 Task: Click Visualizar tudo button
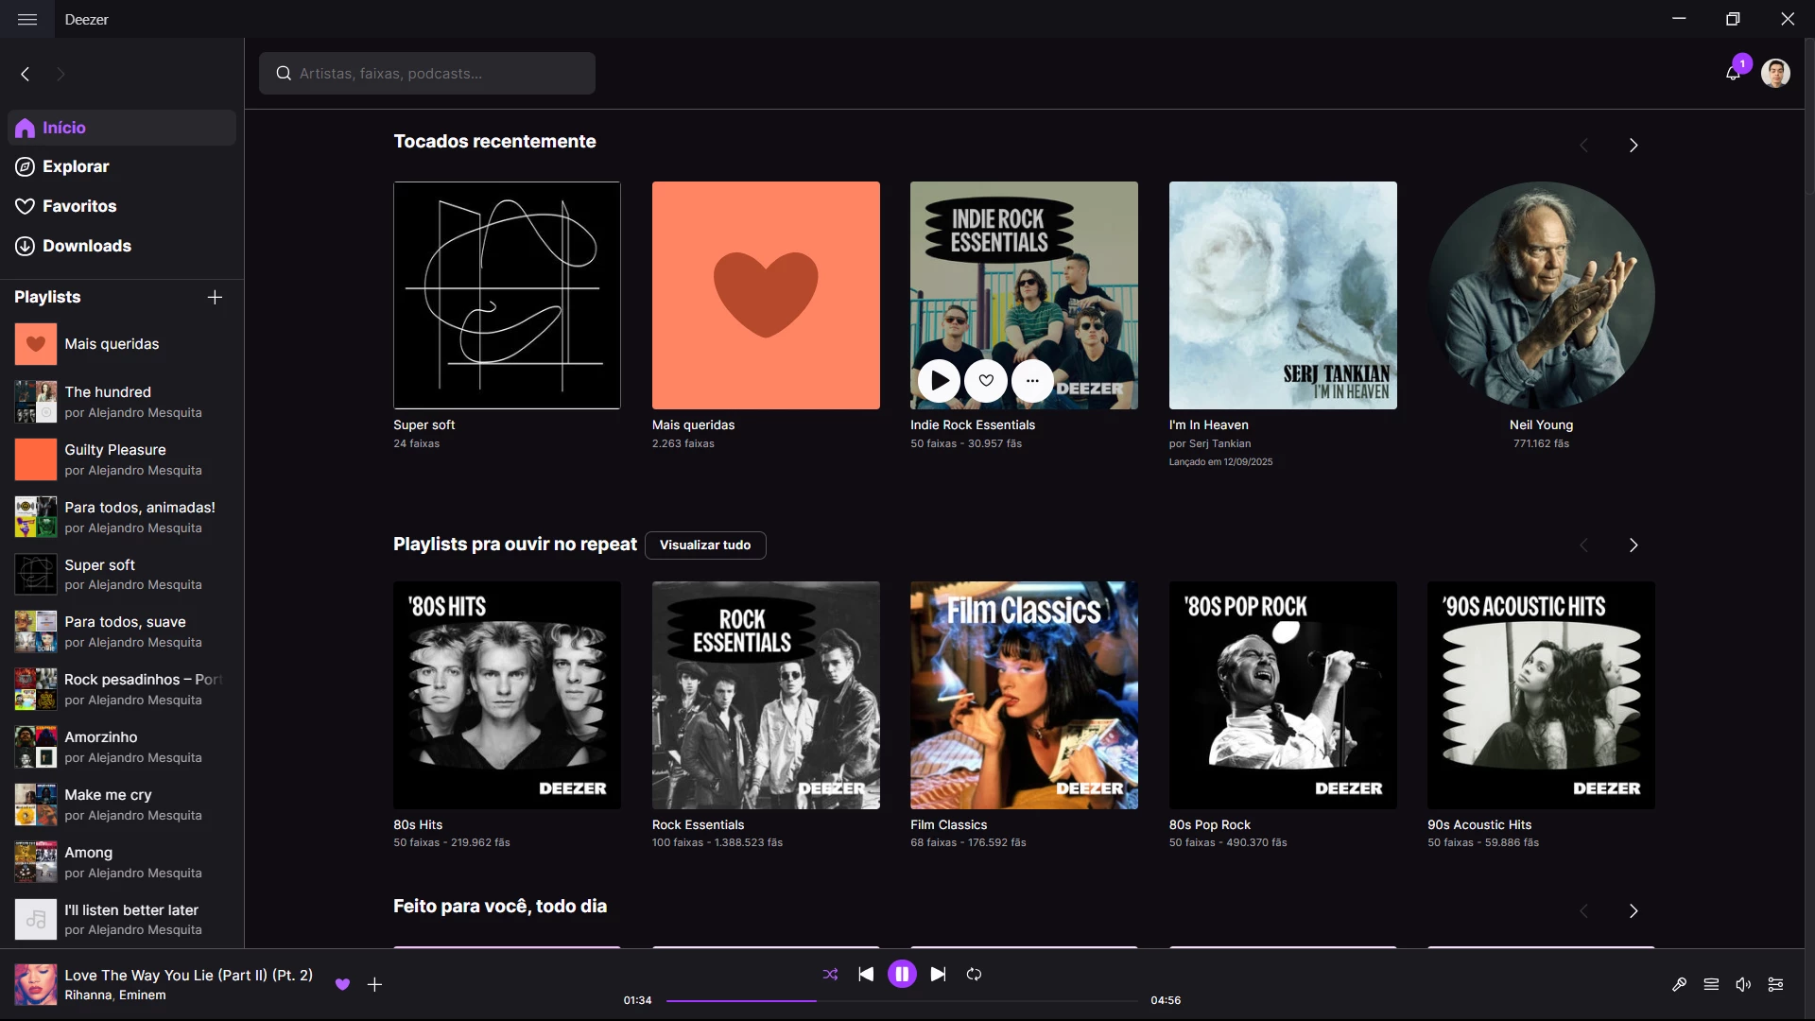click(x=705, y=545)
